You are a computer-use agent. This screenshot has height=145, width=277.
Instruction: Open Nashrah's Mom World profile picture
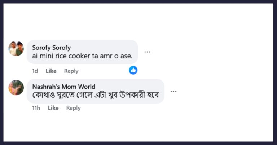tap(16, 88)
